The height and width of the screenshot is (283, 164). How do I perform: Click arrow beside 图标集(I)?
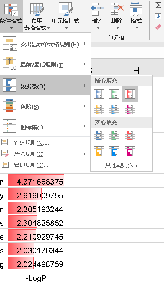85,126
